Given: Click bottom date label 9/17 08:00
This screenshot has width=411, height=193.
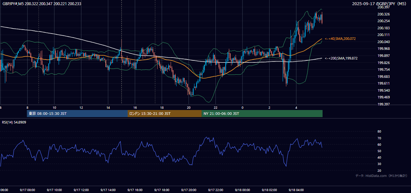Looking at the screenshot, I should tap(27, 190).
